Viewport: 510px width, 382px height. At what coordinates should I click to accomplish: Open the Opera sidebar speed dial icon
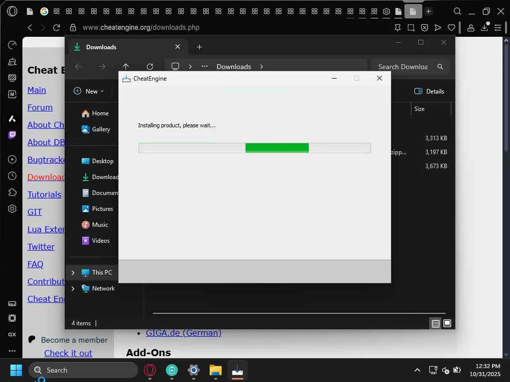click(x=12, y=45)
